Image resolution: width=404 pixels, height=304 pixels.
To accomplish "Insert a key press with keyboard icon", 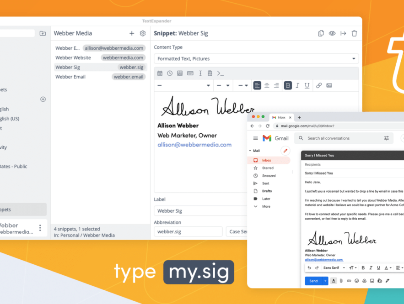I will click(x=190, y=73).
